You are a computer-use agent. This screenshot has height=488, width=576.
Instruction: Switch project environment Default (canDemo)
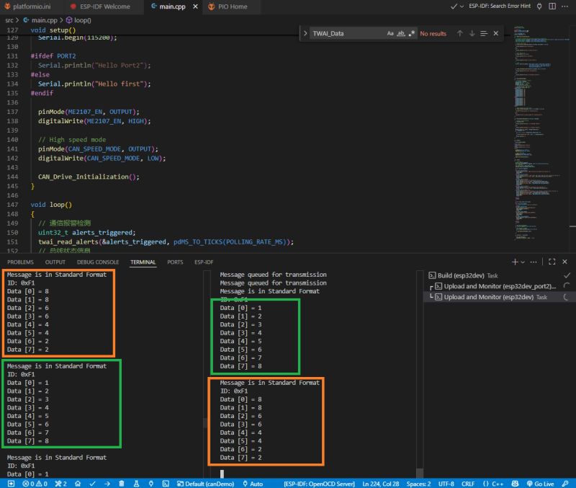205,484
